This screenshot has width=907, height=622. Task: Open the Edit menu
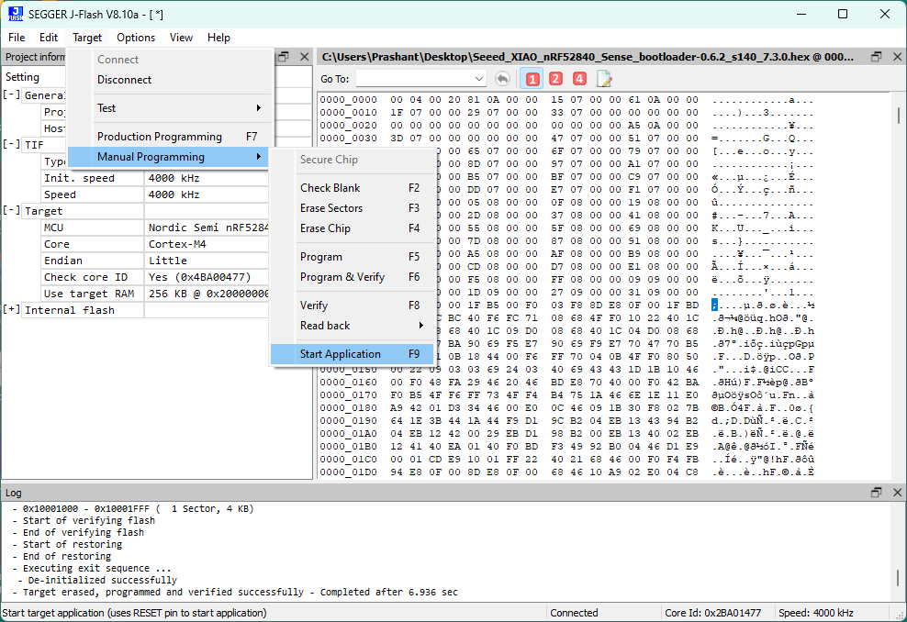[49, 38]
